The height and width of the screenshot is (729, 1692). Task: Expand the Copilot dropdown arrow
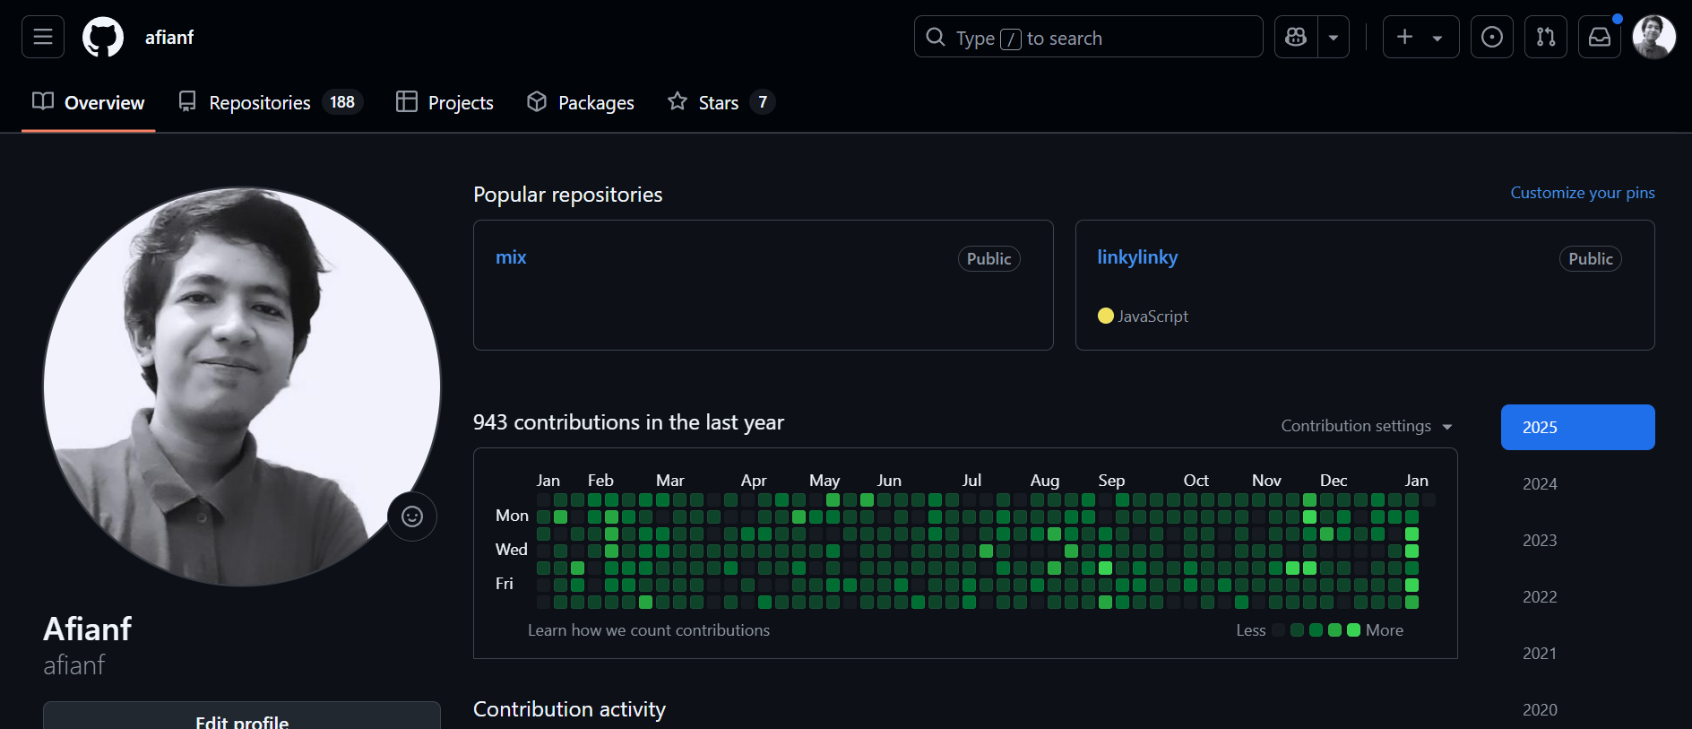[1334, 37]
